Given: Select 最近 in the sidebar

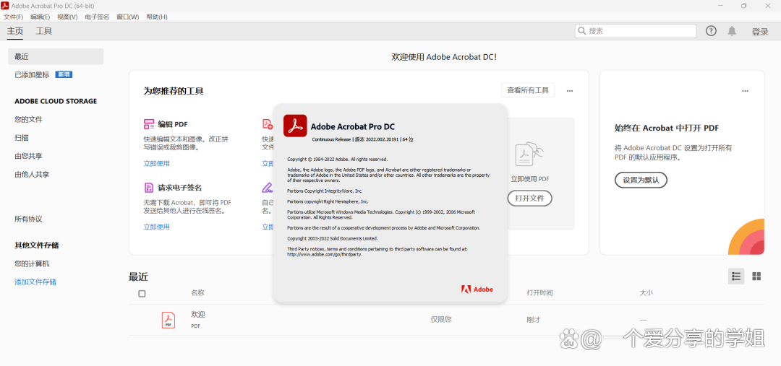Looking at the screenshot, I should (56, 56).
